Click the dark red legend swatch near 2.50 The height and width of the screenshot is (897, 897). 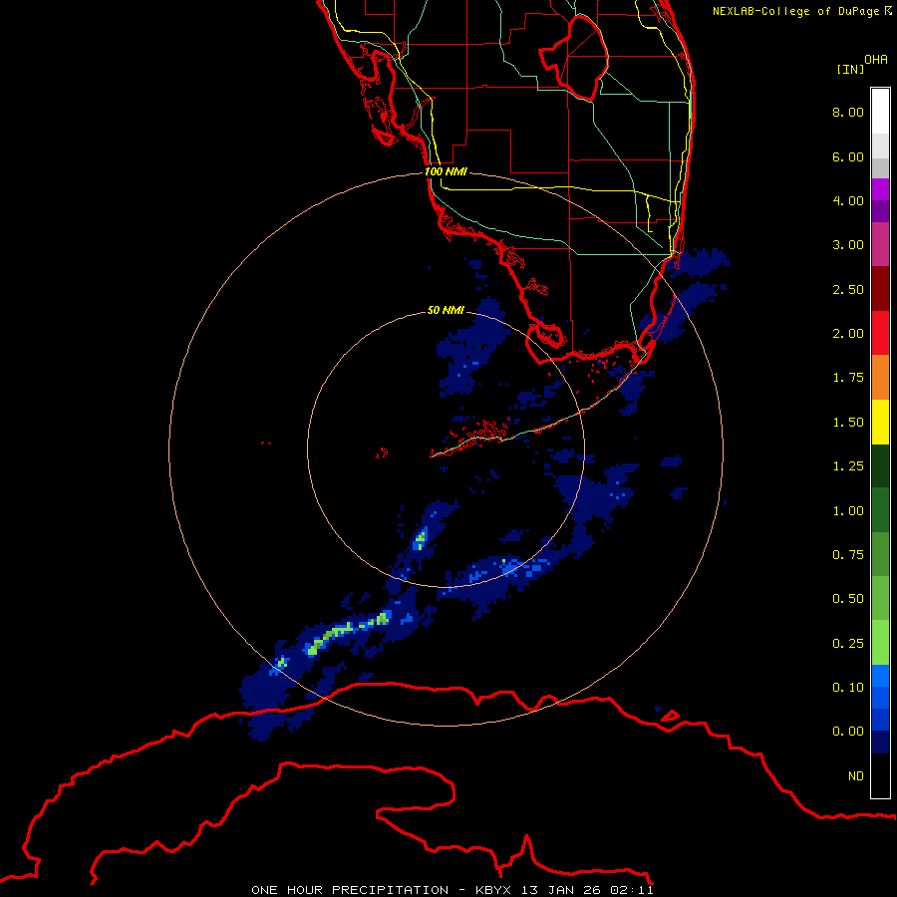880,289
